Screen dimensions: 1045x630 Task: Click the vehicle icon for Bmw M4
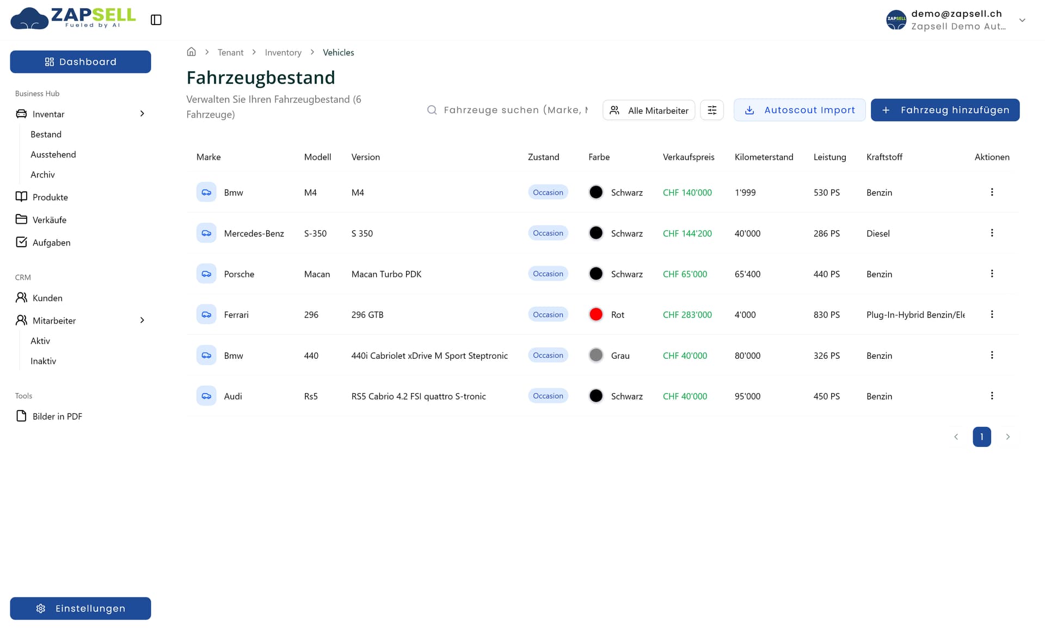point(206,192)
